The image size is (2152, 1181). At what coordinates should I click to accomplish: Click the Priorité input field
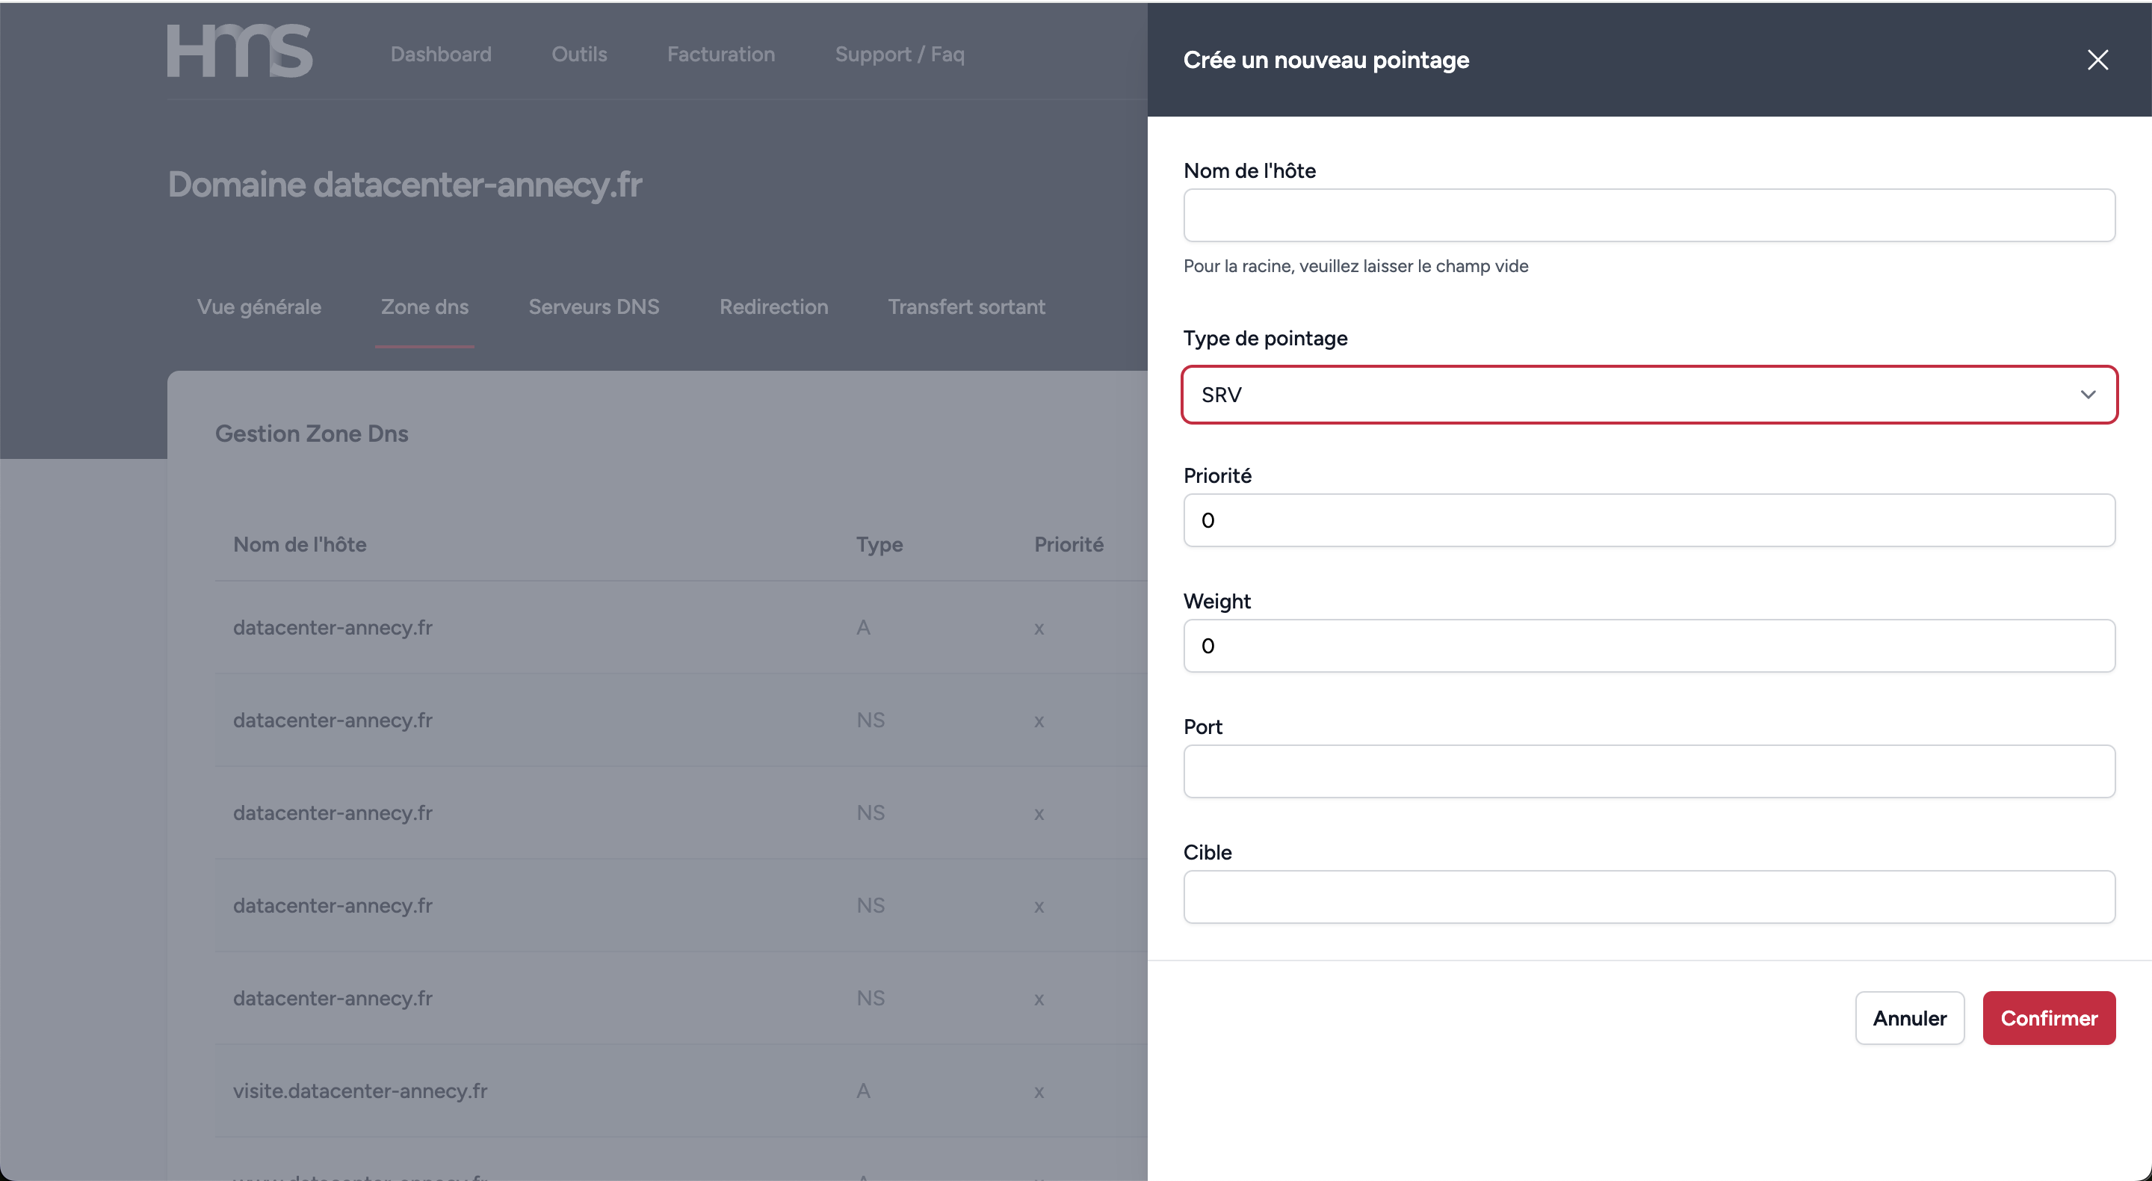(1648, 520)
